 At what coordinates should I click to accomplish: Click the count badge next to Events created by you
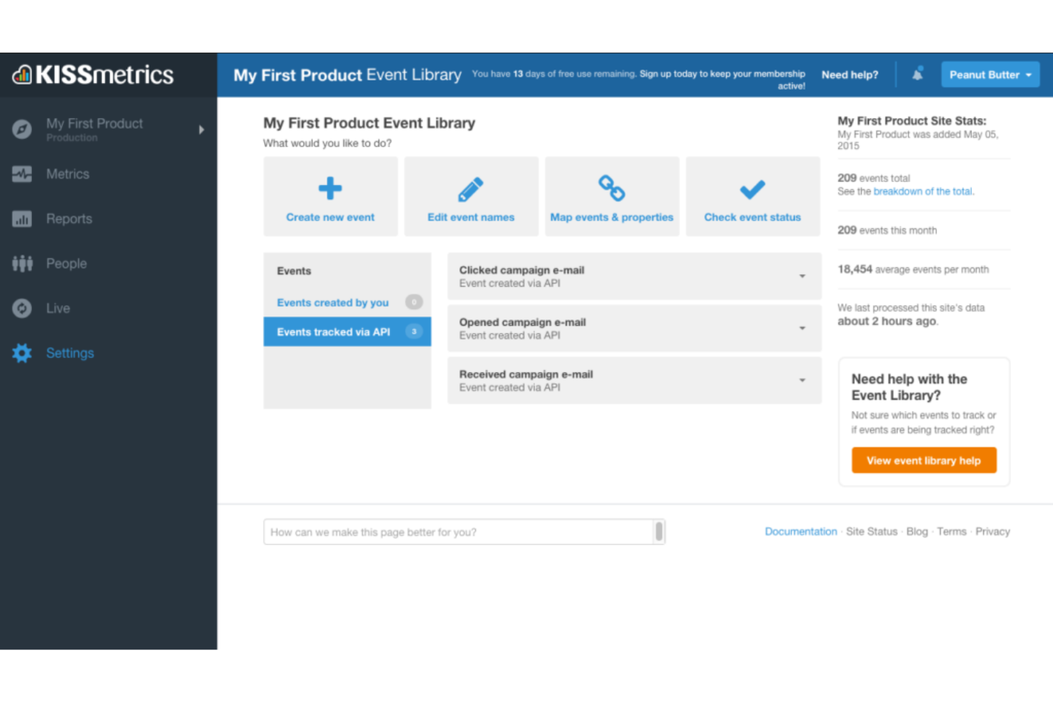(414, 302)
